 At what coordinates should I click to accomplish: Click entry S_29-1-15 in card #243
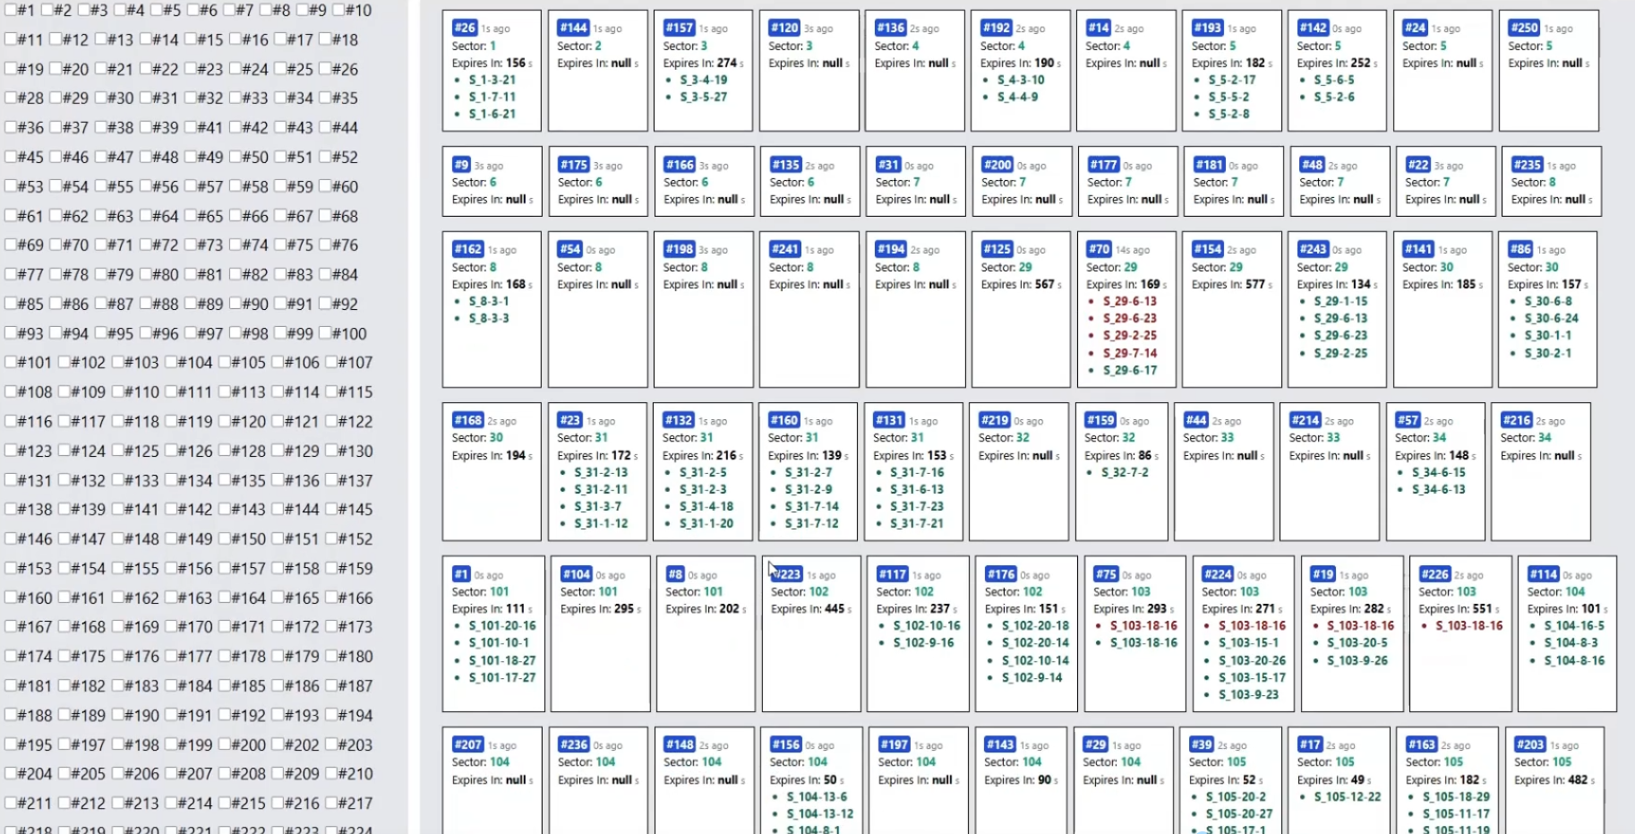[x=1340, y=301]
